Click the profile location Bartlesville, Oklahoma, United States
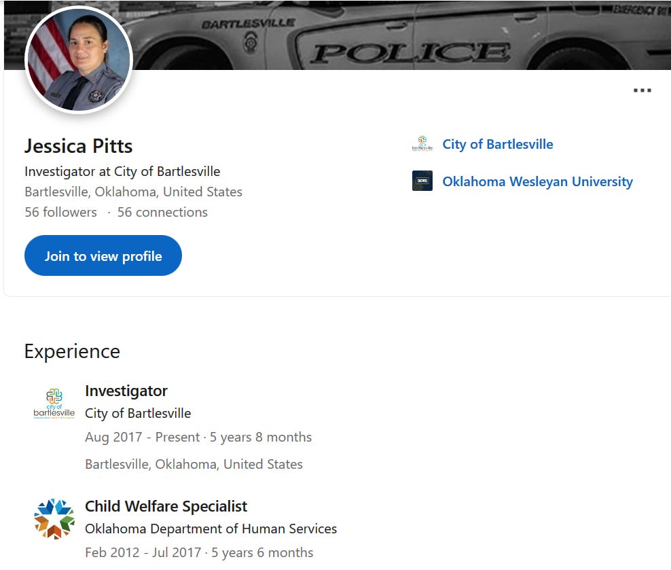Screen dimensions: 671x570 pyautogui.click(x=134, y=192)
